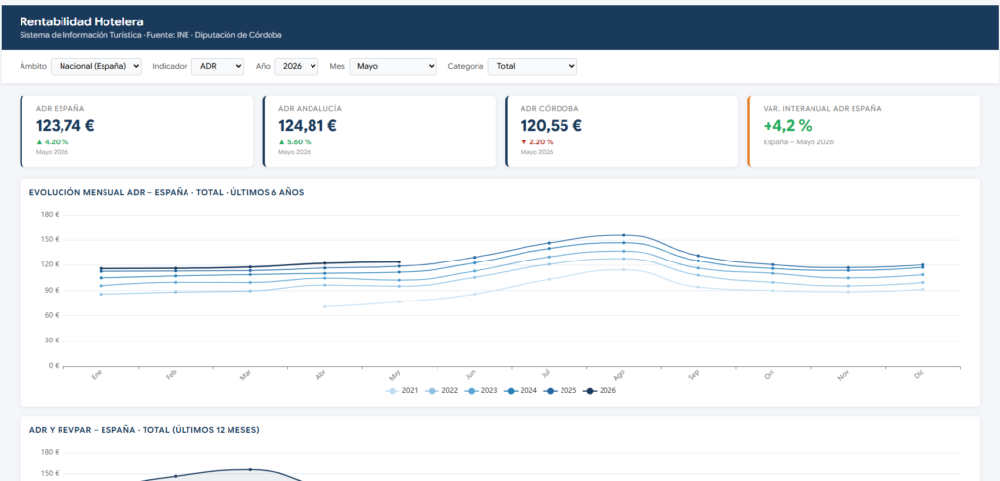The image size is (1000, 481).
Task: Click the red down arrow 2.20 % indicator
Action: 537,142
